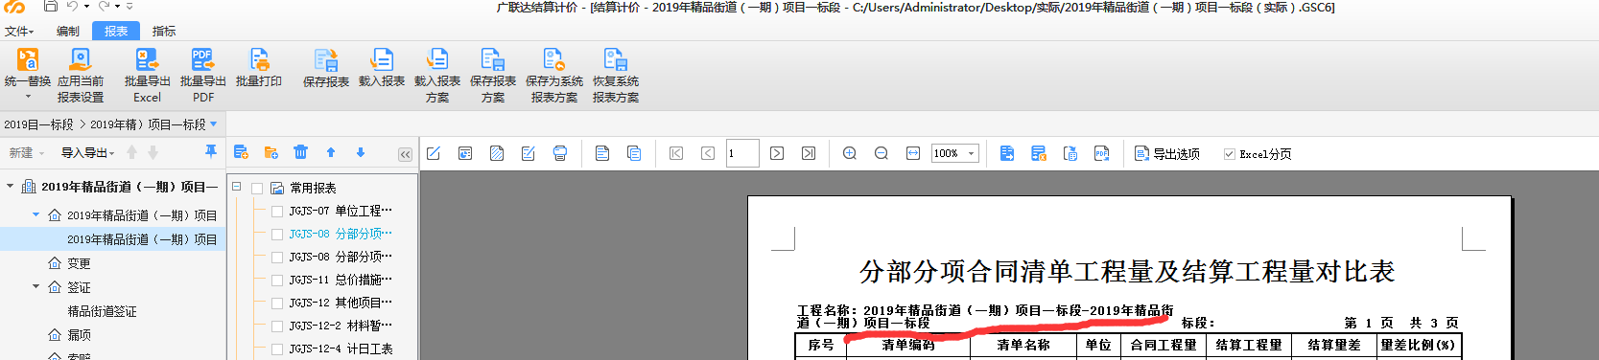Screen dimensions: 1599x360
Task: Fit report preview to width
Action: point(913,153)
